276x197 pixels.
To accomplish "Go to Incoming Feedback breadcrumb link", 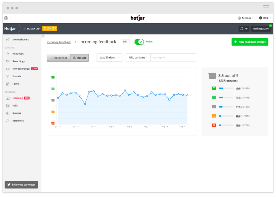I will coord(59,42).
